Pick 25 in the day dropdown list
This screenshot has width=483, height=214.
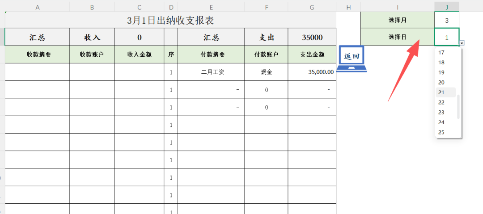441,132
